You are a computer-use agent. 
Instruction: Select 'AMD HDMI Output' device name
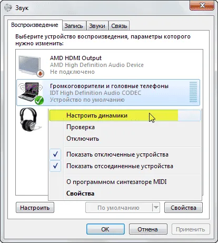[x=76, y=58]
